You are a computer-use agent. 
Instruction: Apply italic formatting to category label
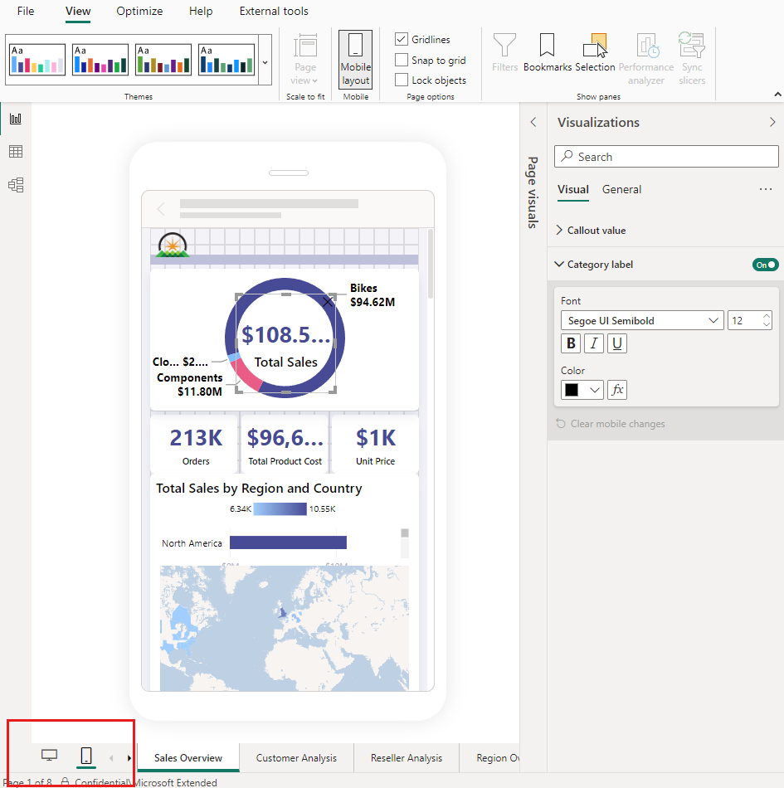tap(594, 344)
